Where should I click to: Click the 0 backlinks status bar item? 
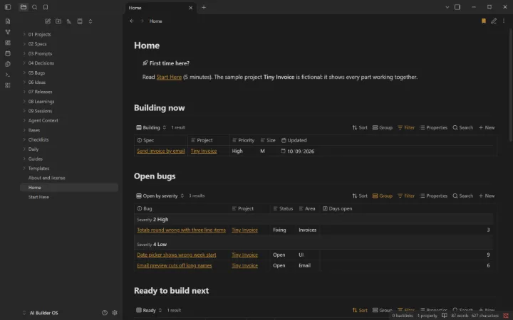tap(403, 316)
